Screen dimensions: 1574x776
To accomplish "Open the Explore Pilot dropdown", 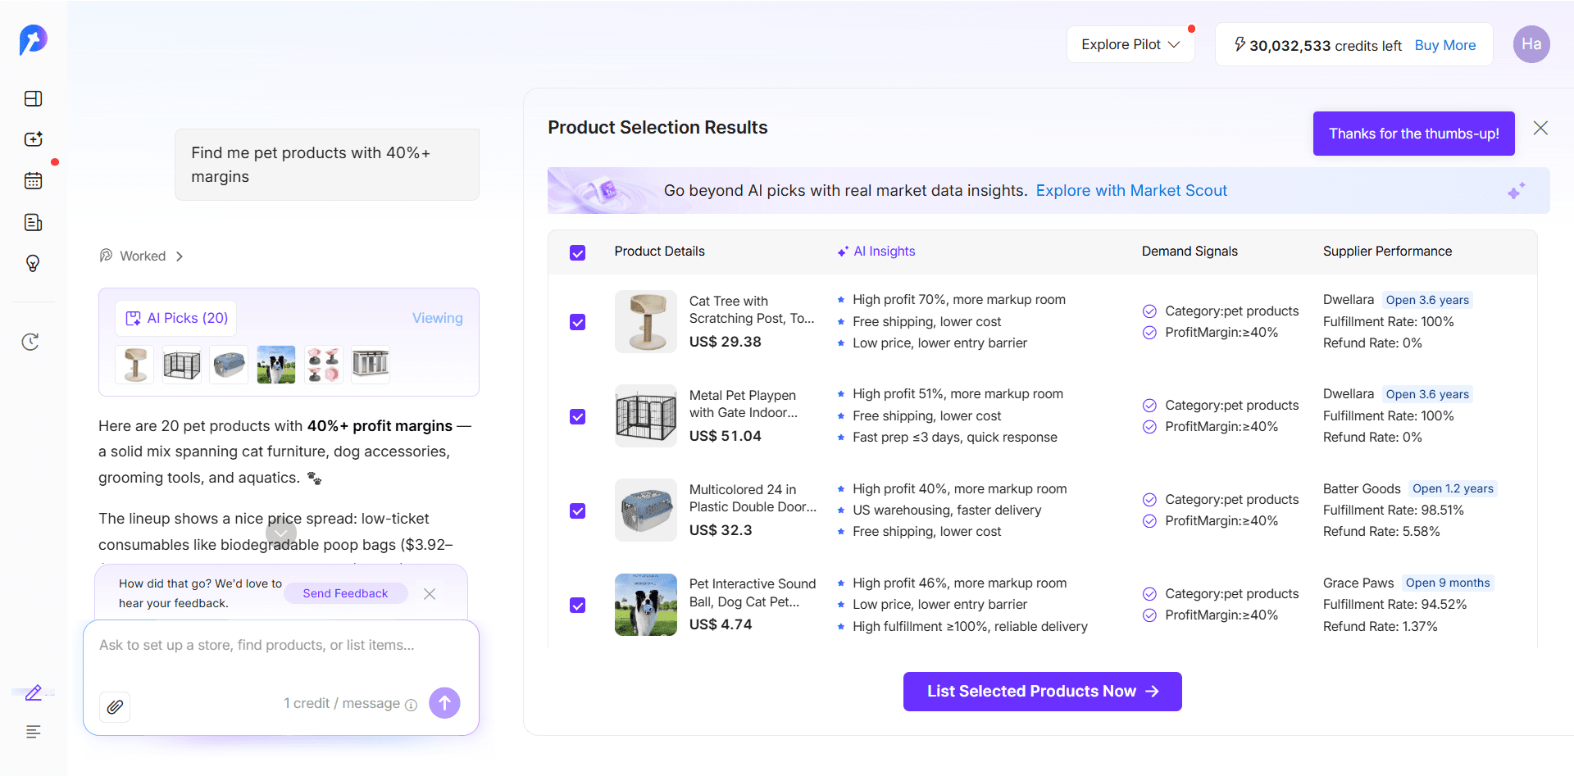I will tap(1130, 44).
